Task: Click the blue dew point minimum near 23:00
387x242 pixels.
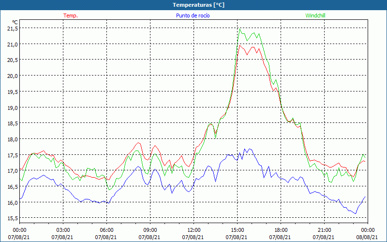Action: (x=356, y=213)
